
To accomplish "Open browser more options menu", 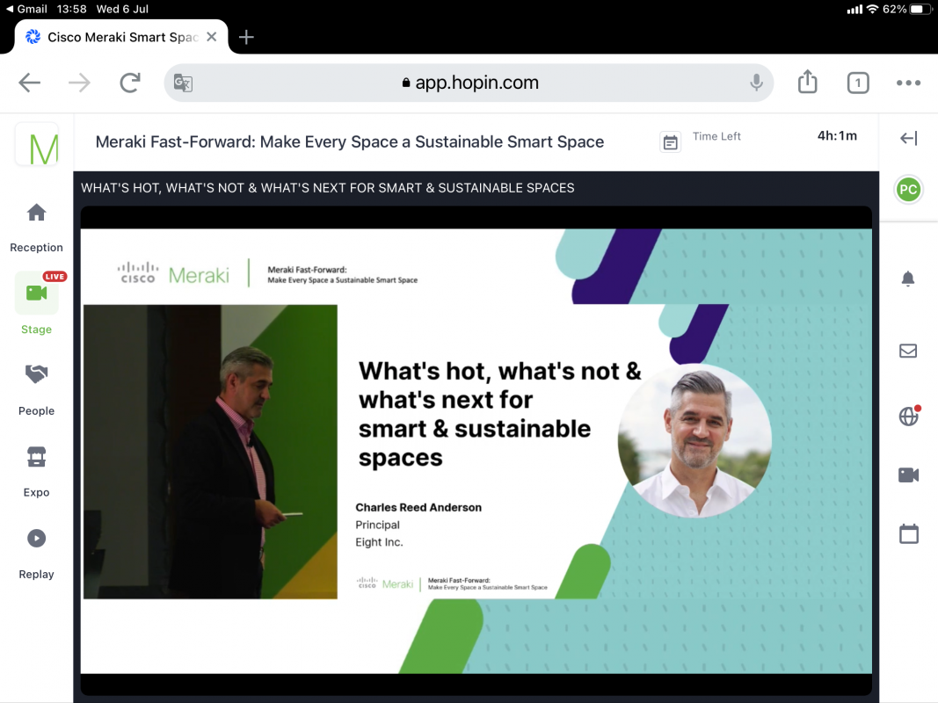I will click(x=908, y=83).
